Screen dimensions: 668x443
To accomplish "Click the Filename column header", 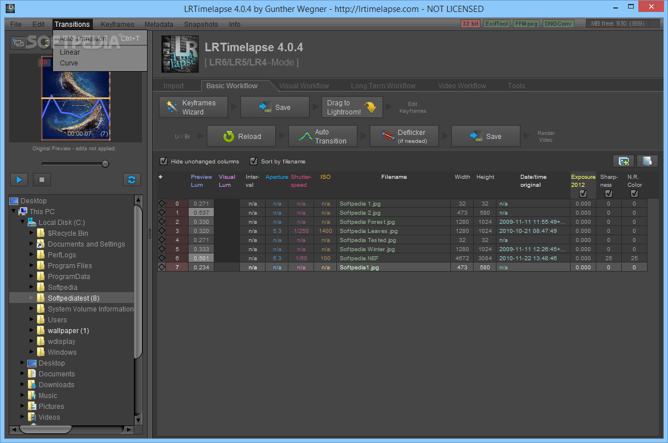I will 394,177.
